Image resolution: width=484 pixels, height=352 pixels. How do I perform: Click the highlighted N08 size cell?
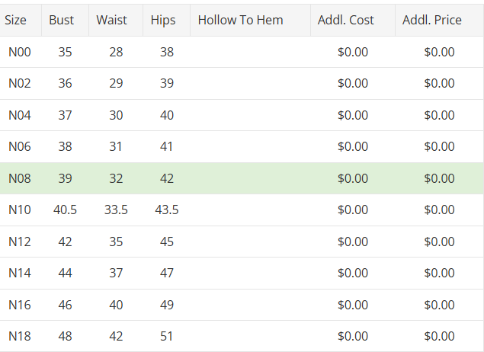20,178
